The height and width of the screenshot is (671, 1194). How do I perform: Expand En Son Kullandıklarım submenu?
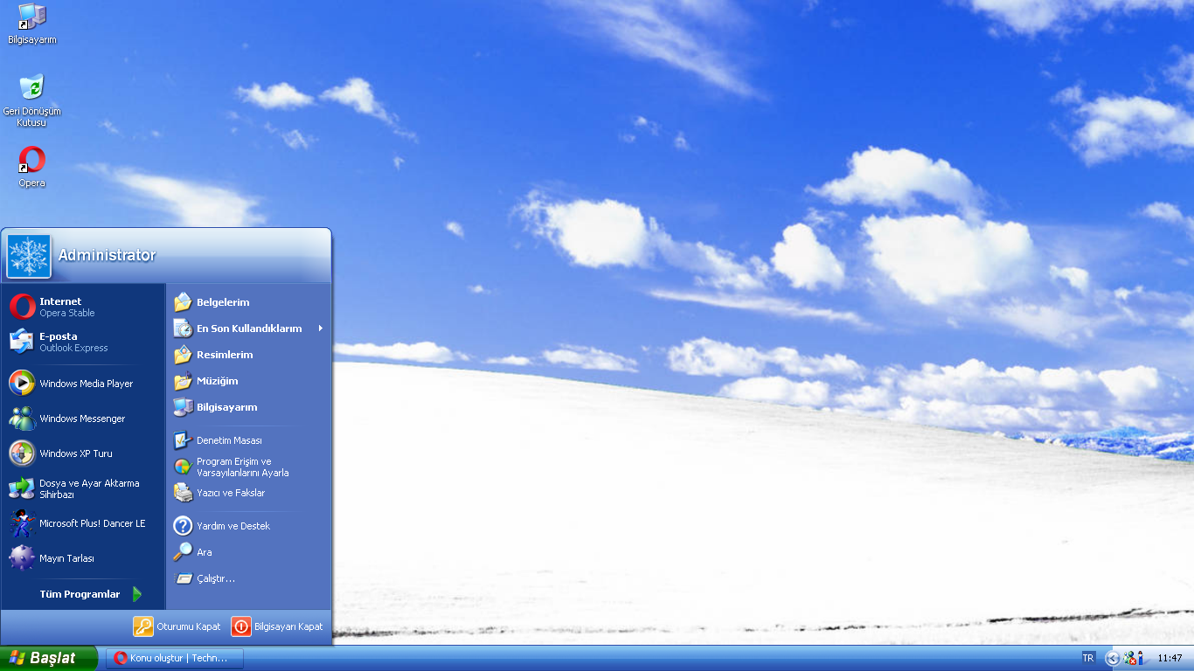point(248,329)
